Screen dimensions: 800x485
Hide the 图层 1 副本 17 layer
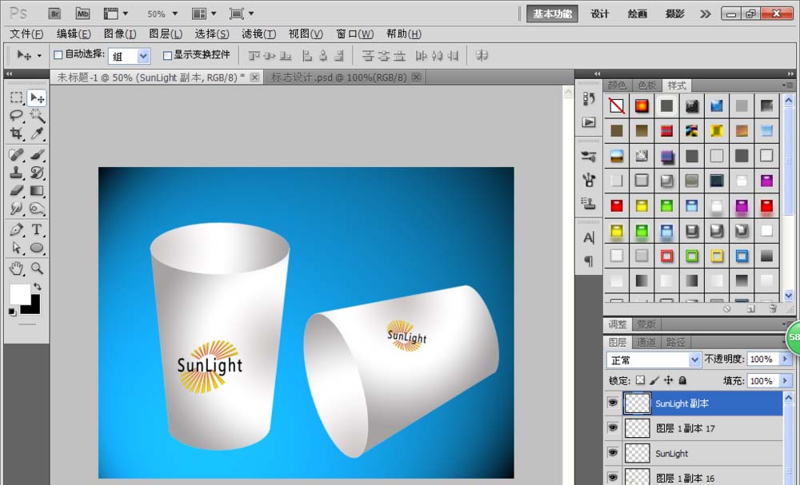point(613,427)
